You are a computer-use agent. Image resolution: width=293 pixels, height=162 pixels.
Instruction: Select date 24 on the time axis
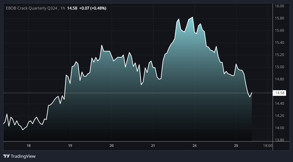194,146
